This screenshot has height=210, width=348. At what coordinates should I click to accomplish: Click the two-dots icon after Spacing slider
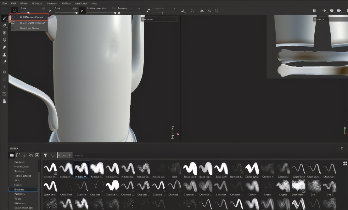coord(148,10)
